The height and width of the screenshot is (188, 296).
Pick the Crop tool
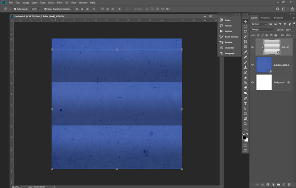click(245, 42)
